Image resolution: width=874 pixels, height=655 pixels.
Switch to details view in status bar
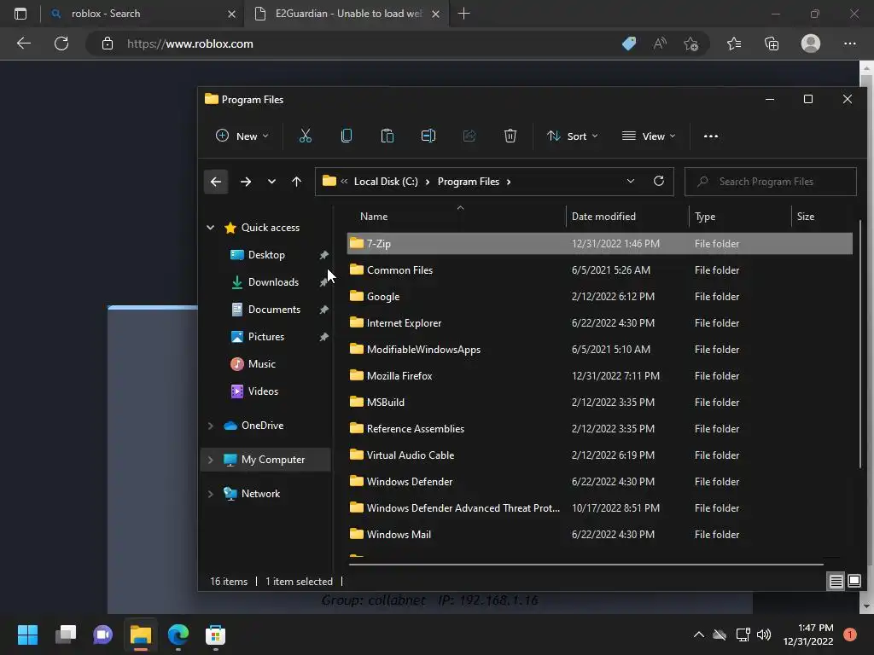836,582
